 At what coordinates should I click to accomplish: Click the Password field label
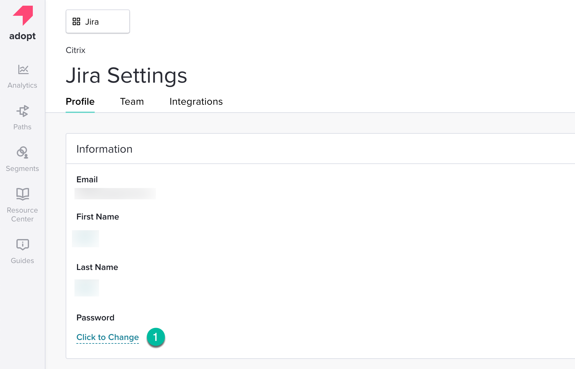click(x=95, y=318)
